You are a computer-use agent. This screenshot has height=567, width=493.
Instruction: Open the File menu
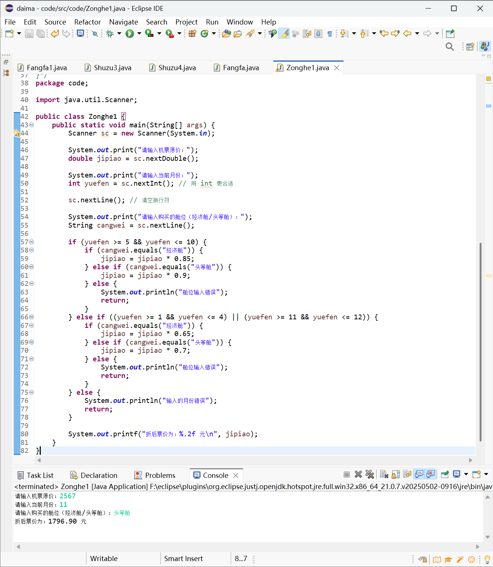[x=10, y=22]
